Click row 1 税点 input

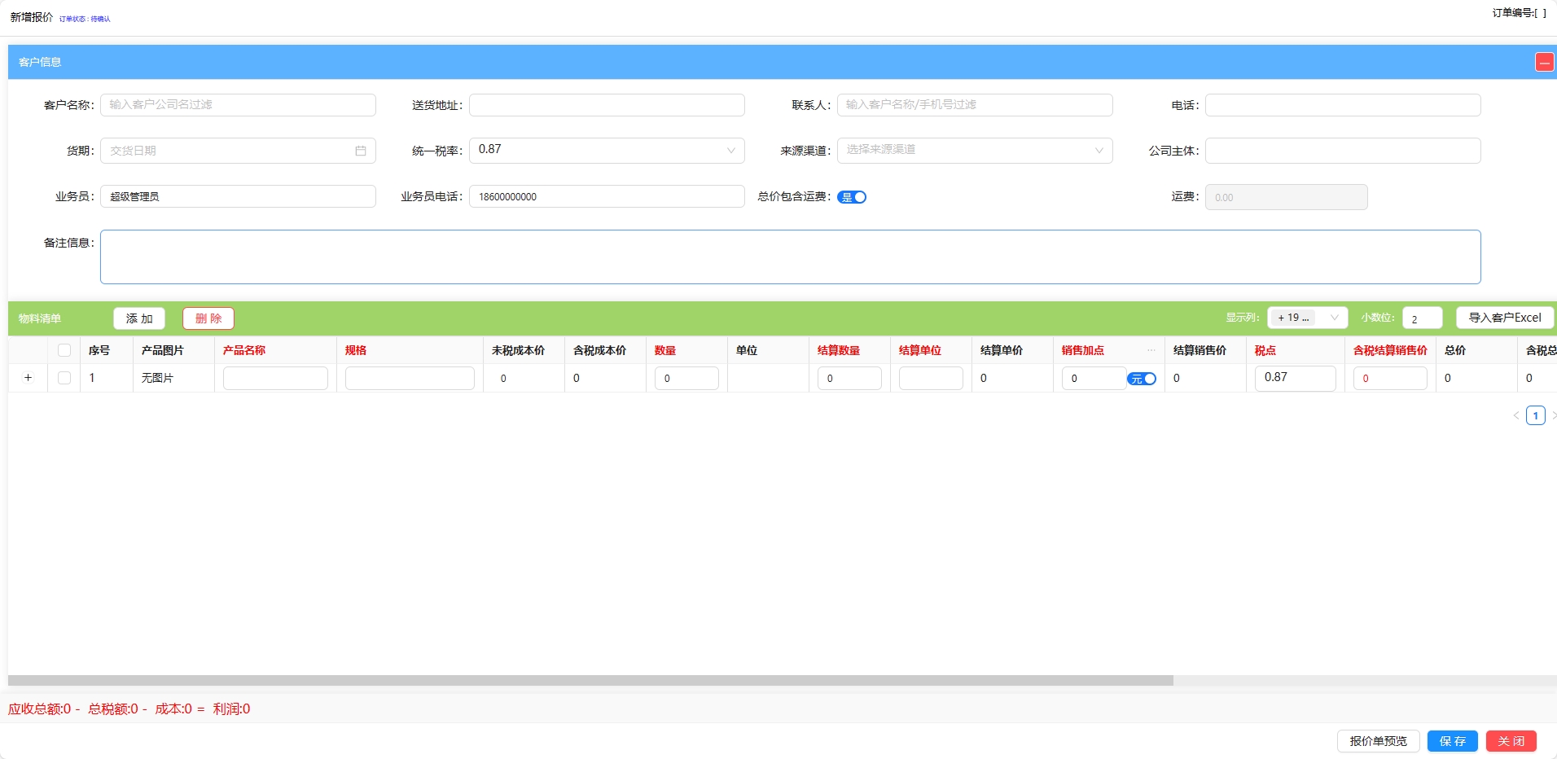(1295, 378)
